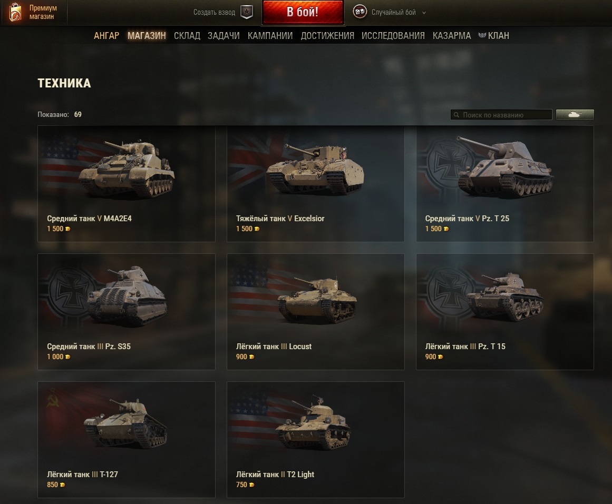Click the gold coin icon under M4A2E4
The width and height of the screenshot is (612, 504).
[68, 229]
